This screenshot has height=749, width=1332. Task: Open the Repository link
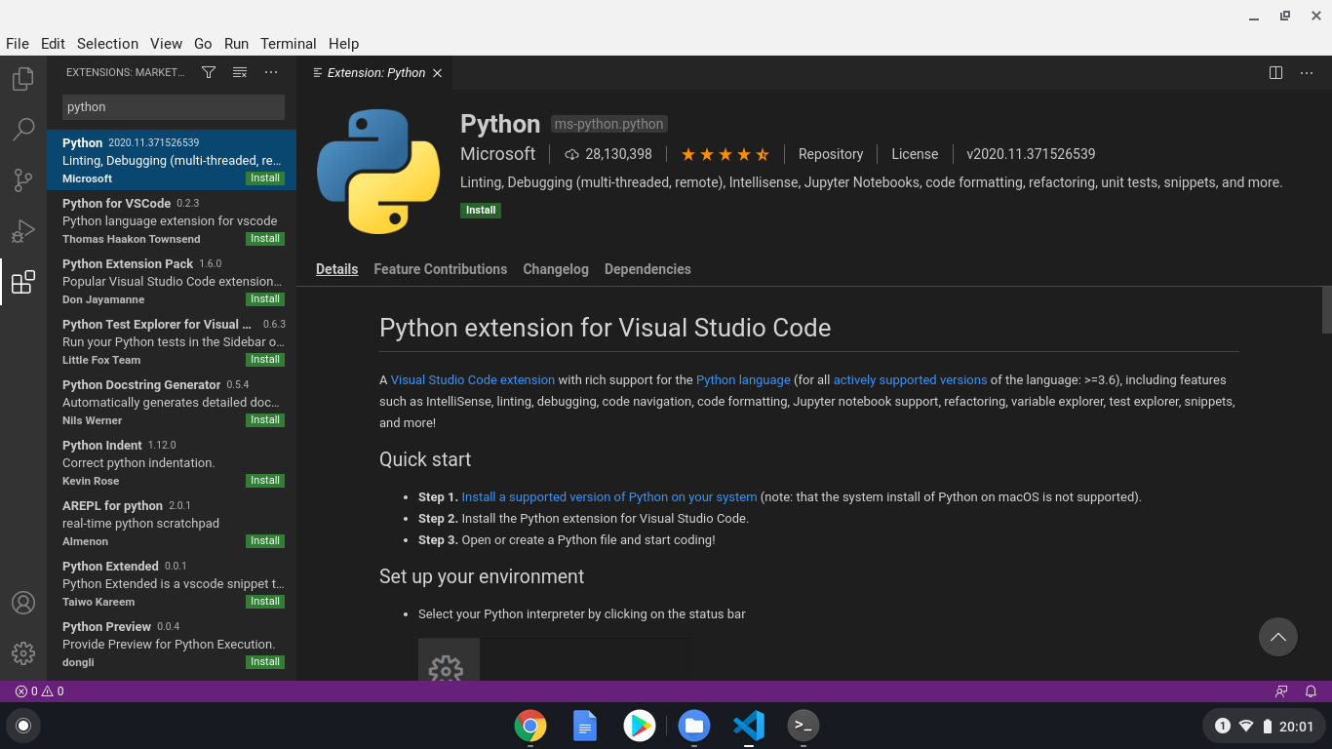(x=831, y=154)
